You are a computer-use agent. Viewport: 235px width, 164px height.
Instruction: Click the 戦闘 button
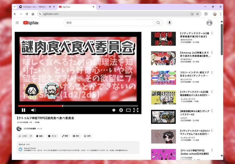point(65,136)
